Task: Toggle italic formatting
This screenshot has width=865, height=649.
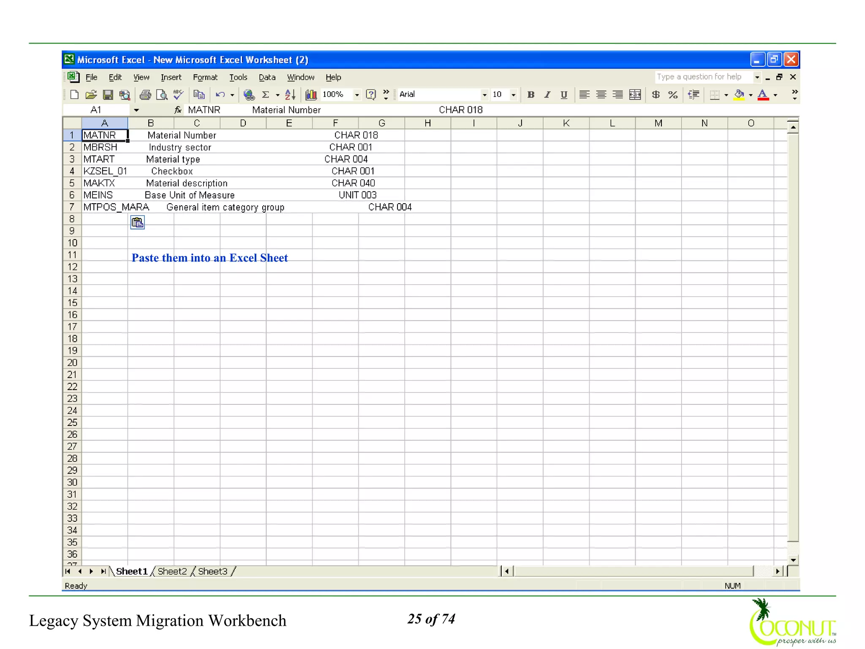Action: pyautogui.click(x=547, y=95)
